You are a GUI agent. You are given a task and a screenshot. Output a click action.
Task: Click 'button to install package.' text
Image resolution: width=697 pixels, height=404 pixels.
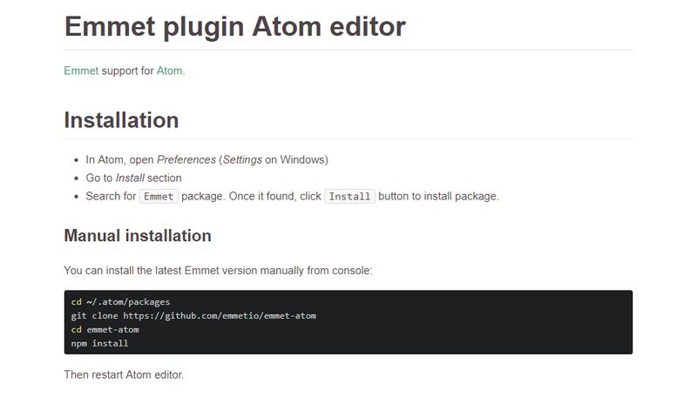click(439, 196)
